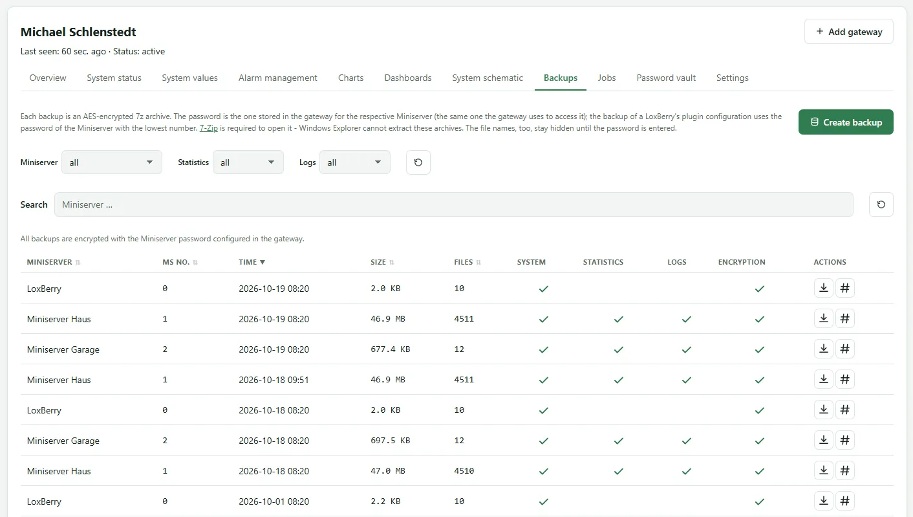
Task: Download the LoxBerry backup from 2026-10-19
Action: click(824, 288)
